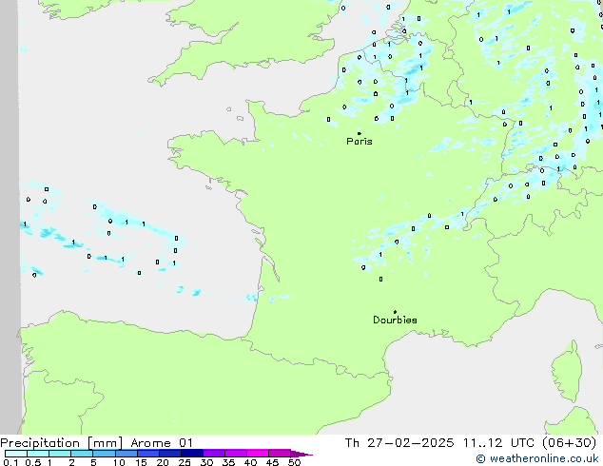Pick the 20–25 mm legend swatch
Viewport: 603px width, 466px height.
click(x=169, y=454)
